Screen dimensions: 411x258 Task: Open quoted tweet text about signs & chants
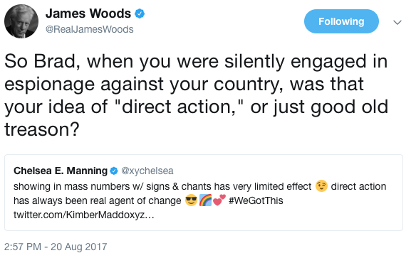[199, 200]
